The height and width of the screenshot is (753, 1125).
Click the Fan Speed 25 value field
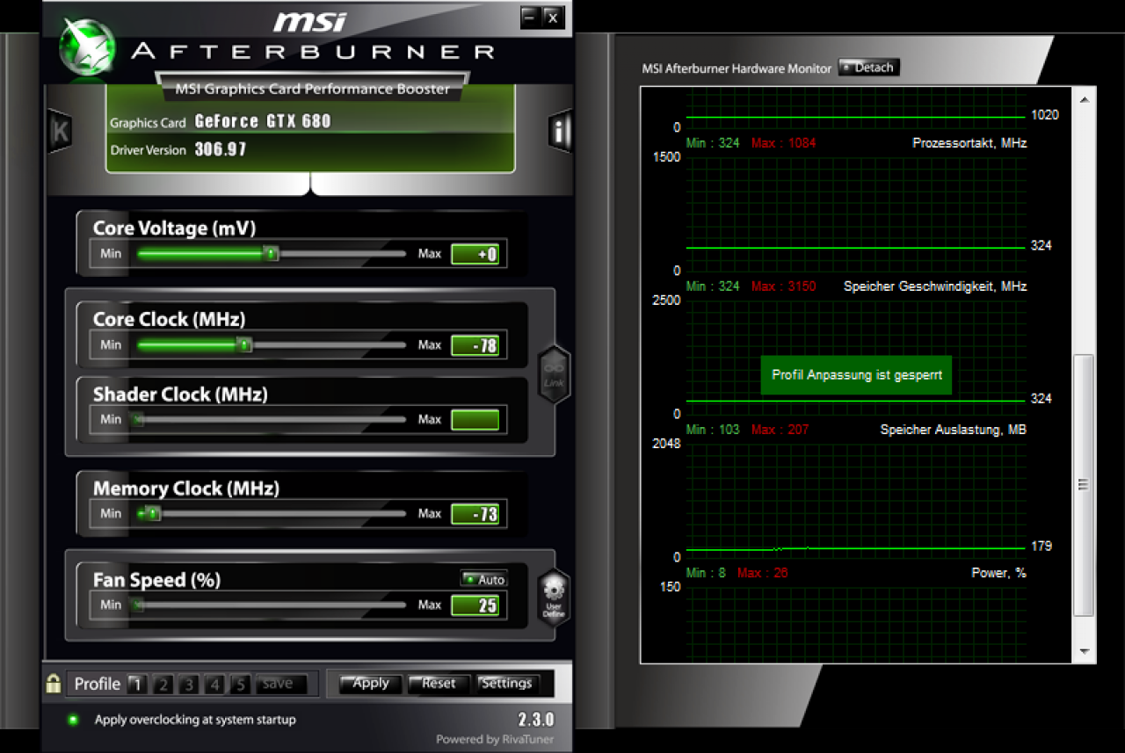(475, 605)
